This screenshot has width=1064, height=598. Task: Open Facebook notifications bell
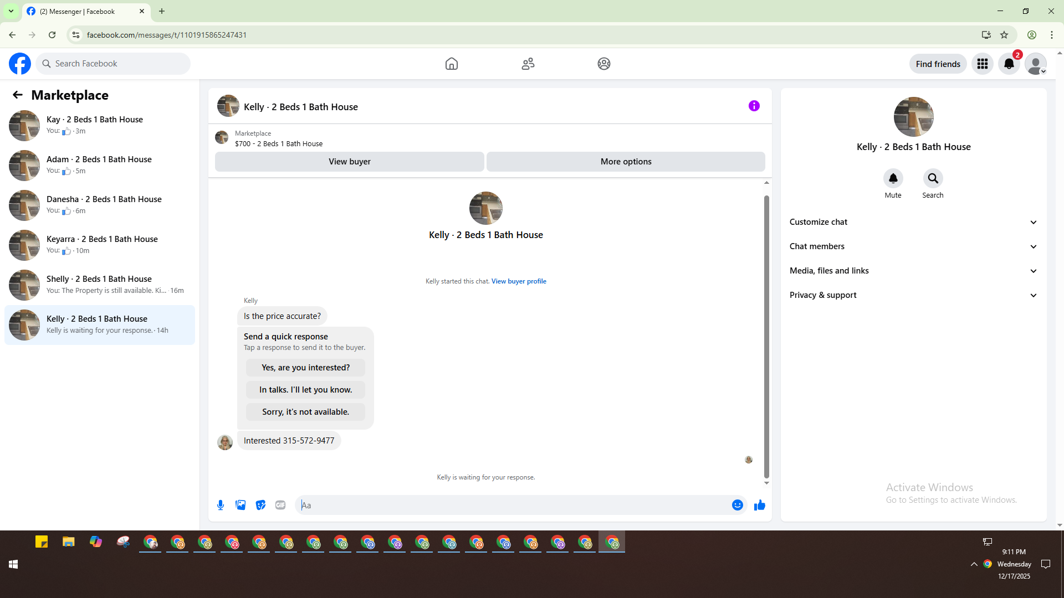point(1009,64)
